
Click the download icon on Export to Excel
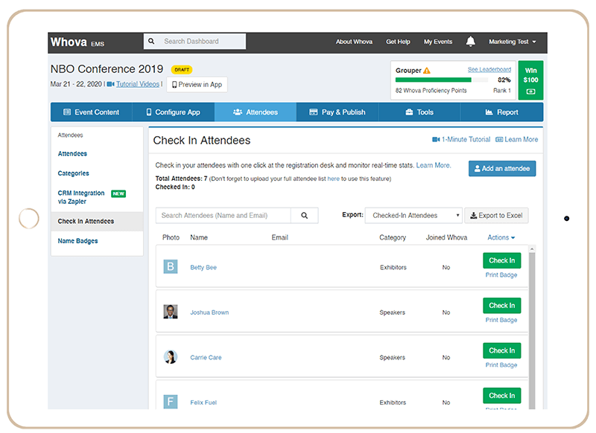[472, 215]
